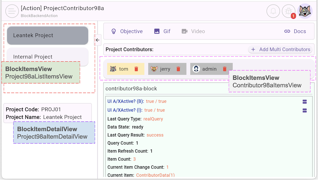Collapse the left panel with arrow

coord(98,39)
